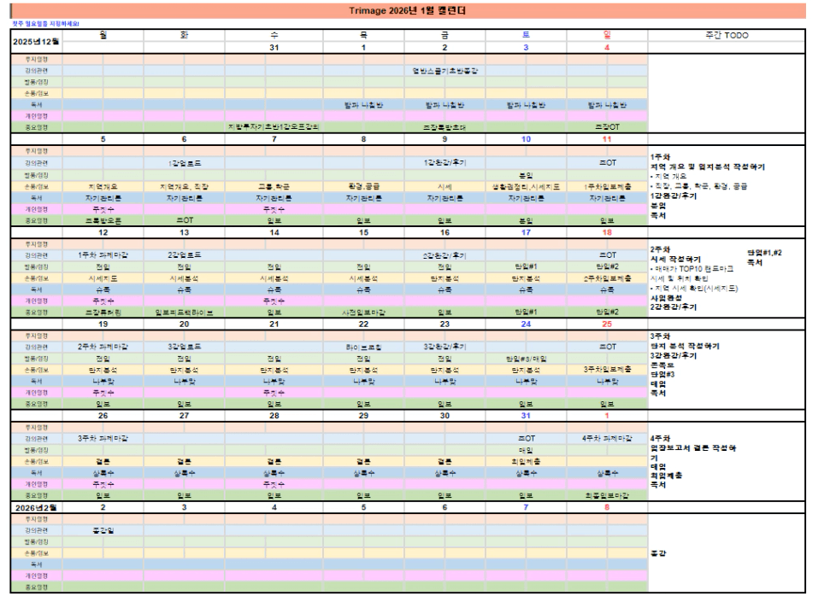Click the '지방투자기초반1강오프강의' cell
The image size is (824, 596).
click(x=274, y=127)
